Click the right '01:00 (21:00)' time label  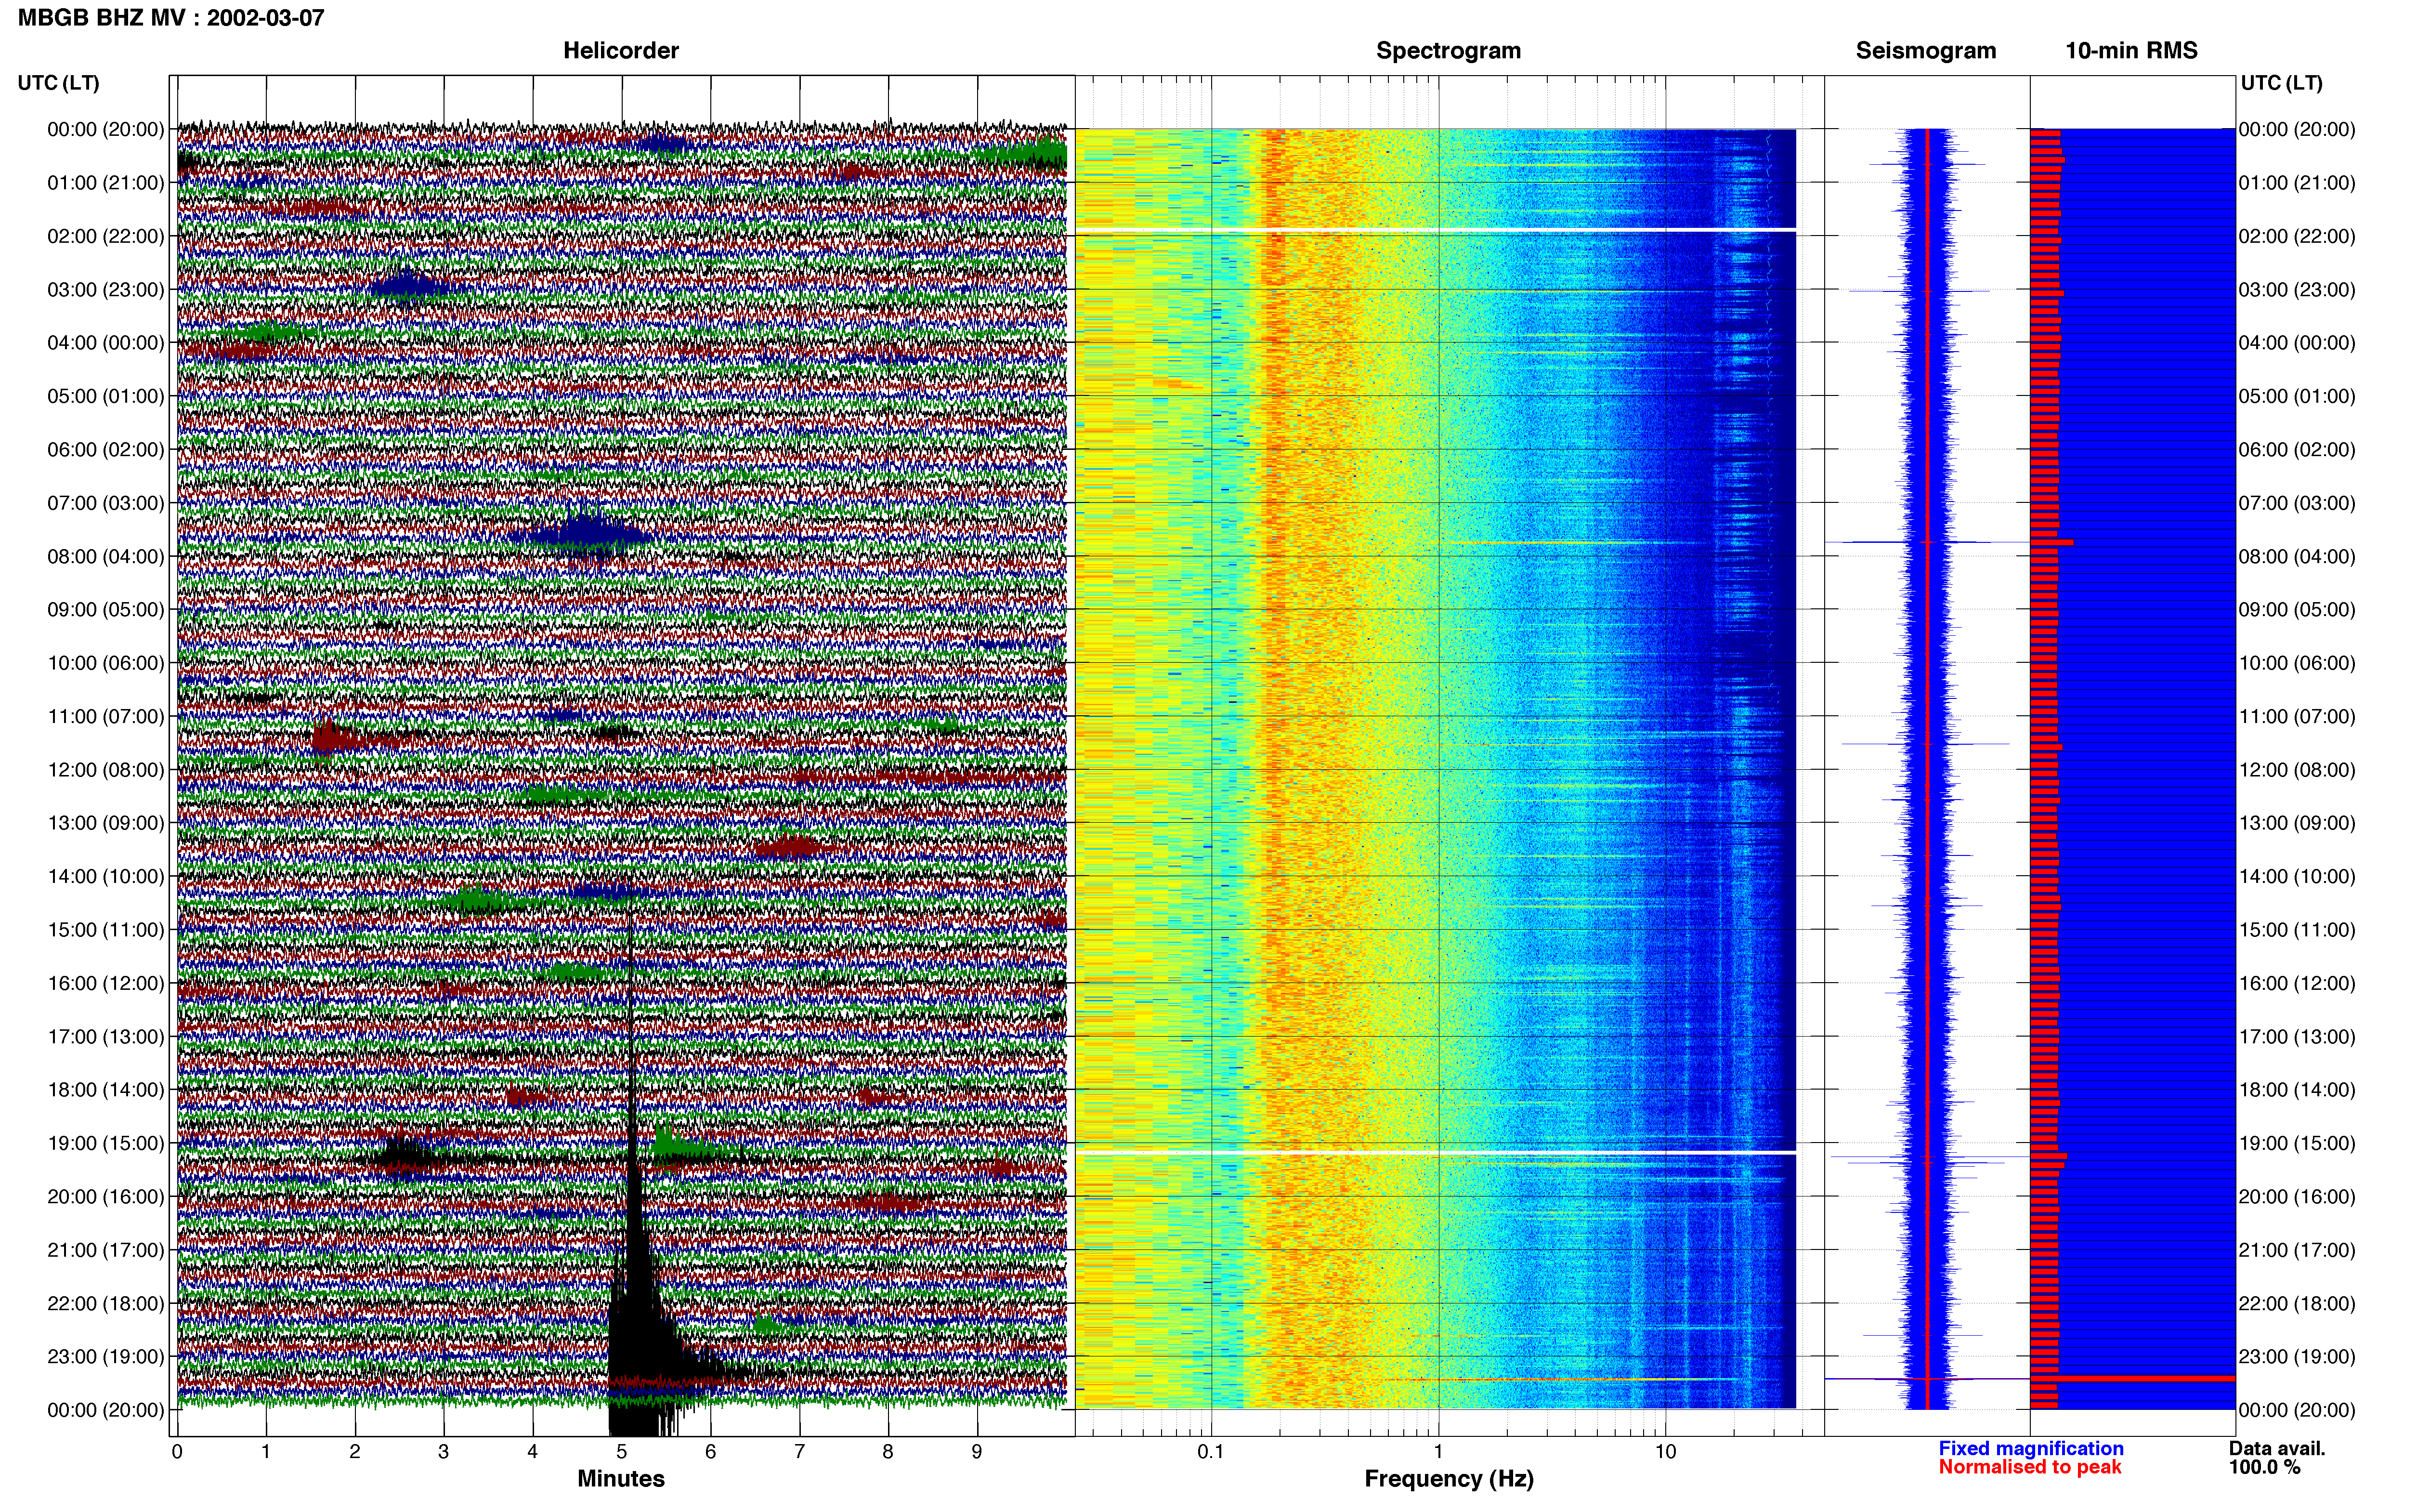2297,183
